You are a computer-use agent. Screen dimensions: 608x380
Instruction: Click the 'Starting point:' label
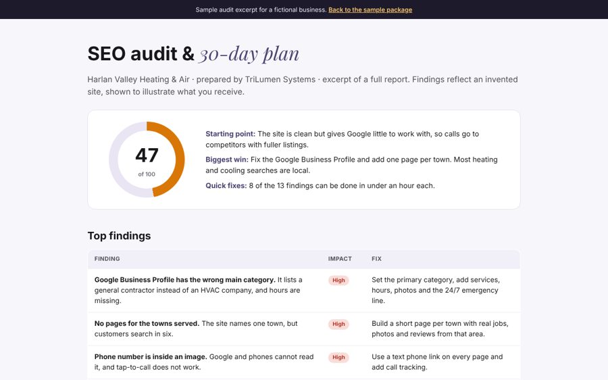[230, 134]
